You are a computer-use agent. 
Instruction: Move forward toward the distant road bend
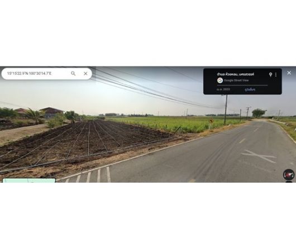[261, 121]
